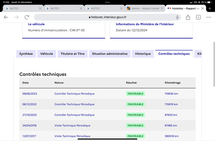Click the 06/12/2022 date cell

click(x=30, y=104)
